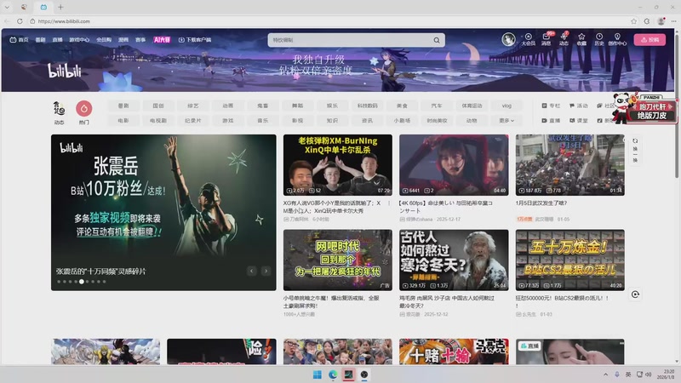This screenshot has height=383, width=681.
Task: Open the browser tab list chevron
Action: coord(7,7)
